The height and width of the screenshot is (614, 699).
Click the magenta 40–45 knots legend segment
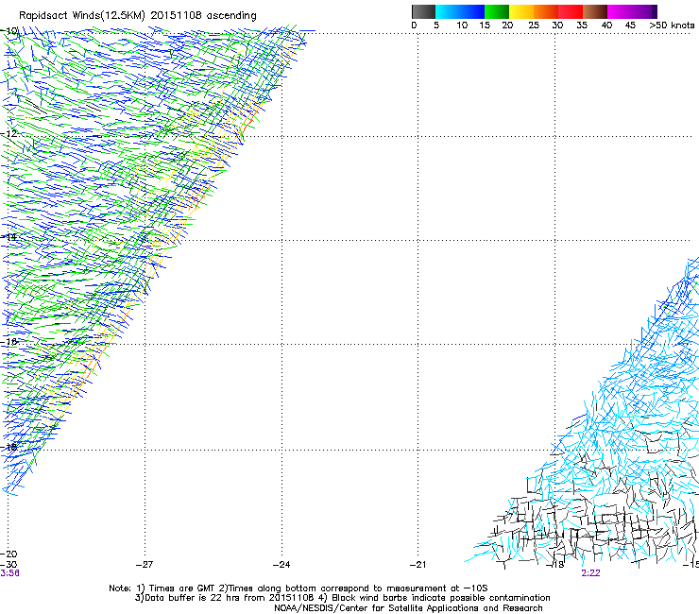[x=620, y=11]
